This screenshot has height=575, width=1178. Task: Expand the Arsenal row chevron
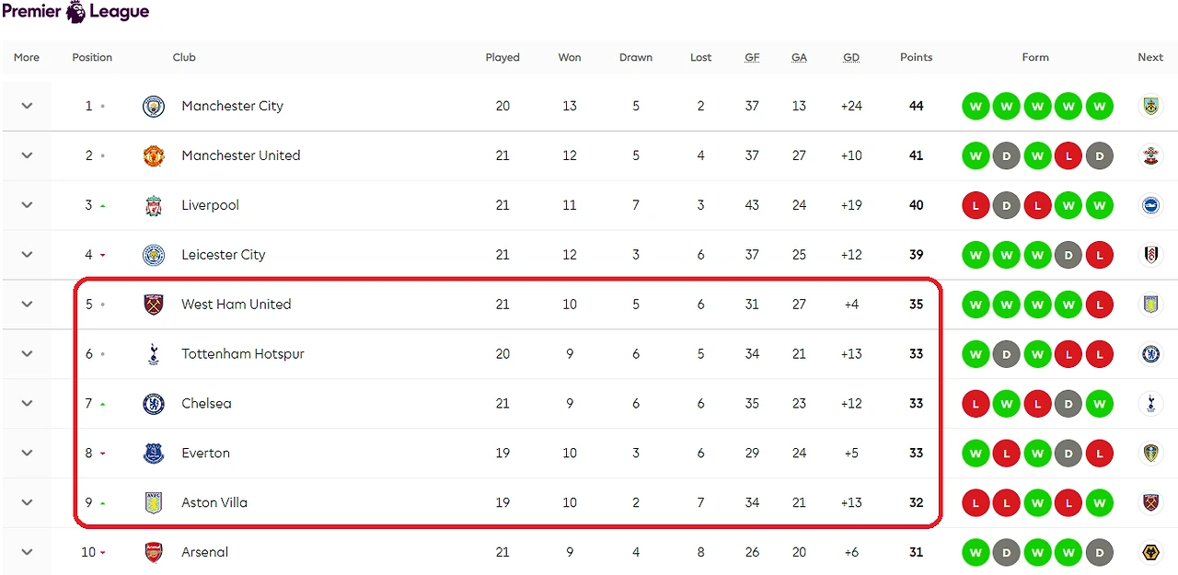(x=27, y=552)
